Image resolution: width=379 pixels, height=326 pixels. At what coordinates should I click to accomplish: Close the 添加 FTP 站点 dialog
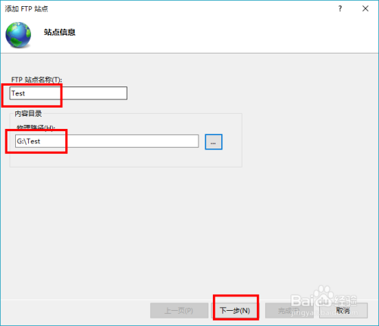[365, 9]
